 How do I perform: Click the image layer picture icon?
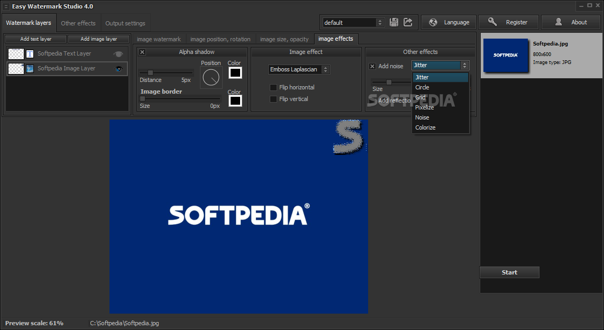click(30, 69)
